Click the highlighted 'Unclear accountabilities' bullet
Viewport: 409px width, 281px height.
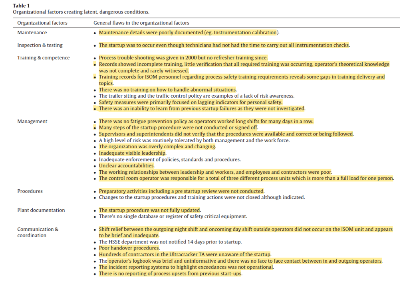(x=127, y=166)
